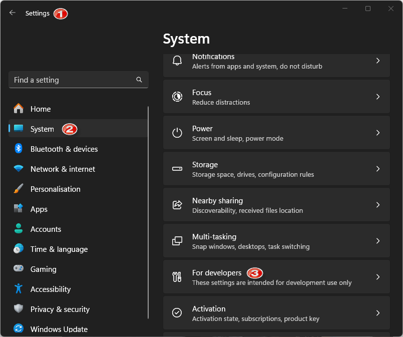Open Bluetooth & devices via its icon
The width and height of the screenshot is (403, 337).
coord(19,149)
